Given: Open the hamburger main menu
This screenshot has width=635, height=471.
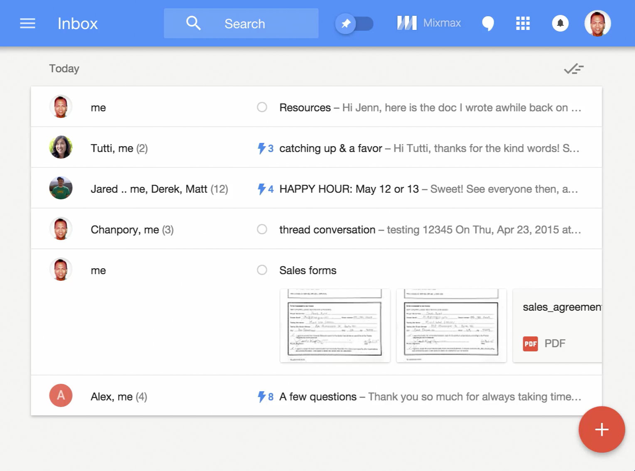Looking at the screenshot, I should tap(27, 23).
